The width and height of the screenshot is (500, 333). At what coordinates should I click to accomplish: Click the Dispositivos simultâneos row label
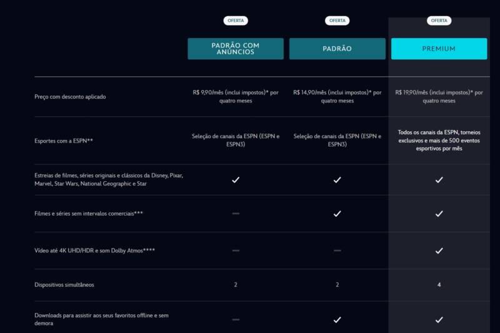[64, 284]
